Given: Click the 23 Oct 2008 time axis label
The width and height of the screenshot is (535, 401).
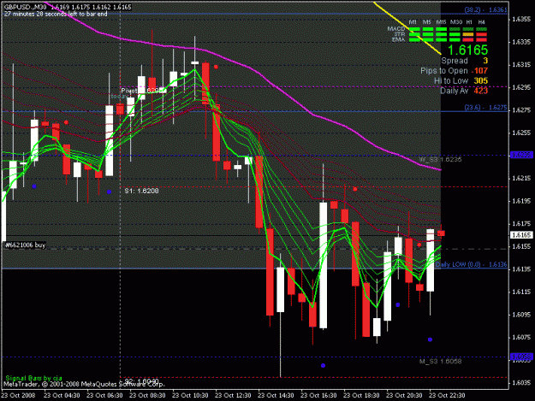Looking at the screenshot, I should (18, 395).
